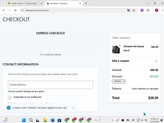Focus the Email address field
164x123 pixels.
tap(50, 85)
